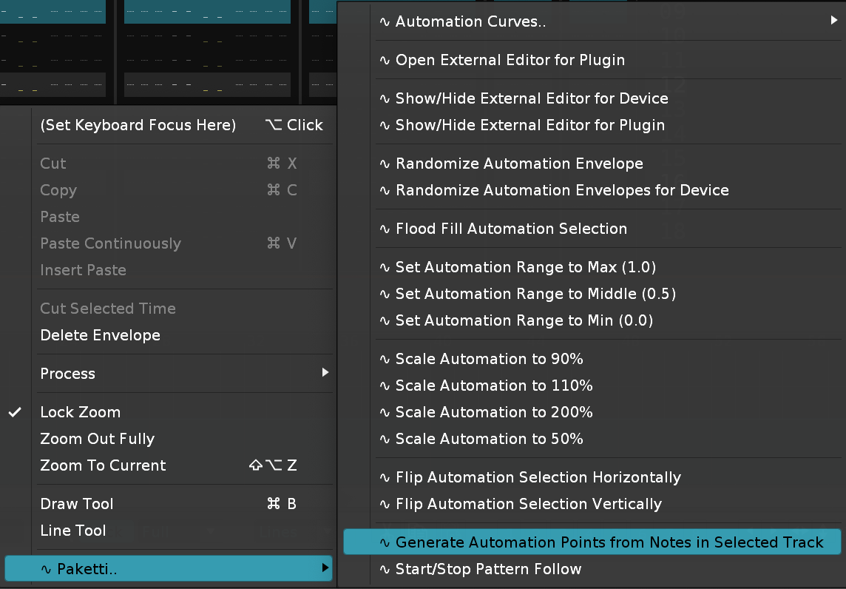846x589 pixels.
Task: Toggle Start/Stop Pattern Follow
Action: (x=488, y=569)
